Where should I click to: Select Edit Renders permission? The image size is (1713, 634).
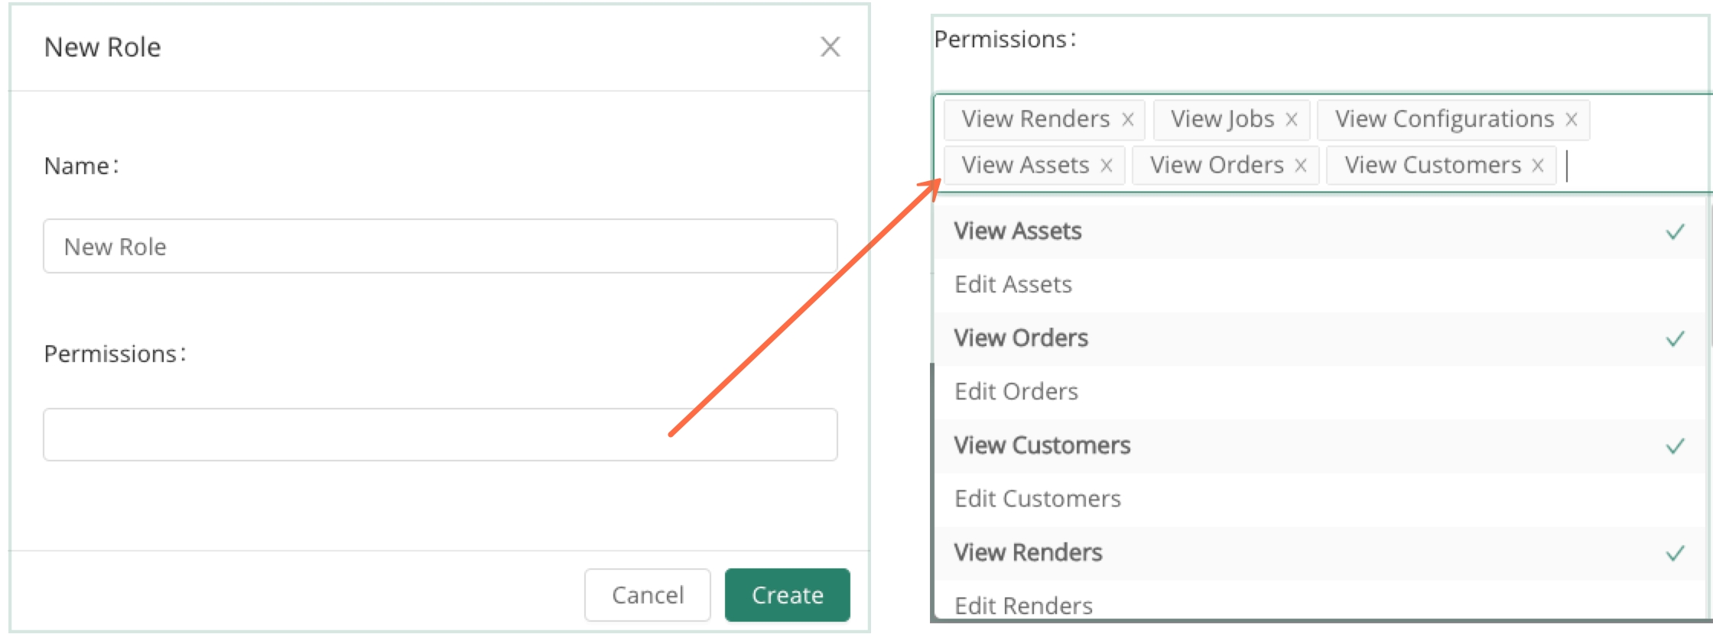(x=1024, y=605)
